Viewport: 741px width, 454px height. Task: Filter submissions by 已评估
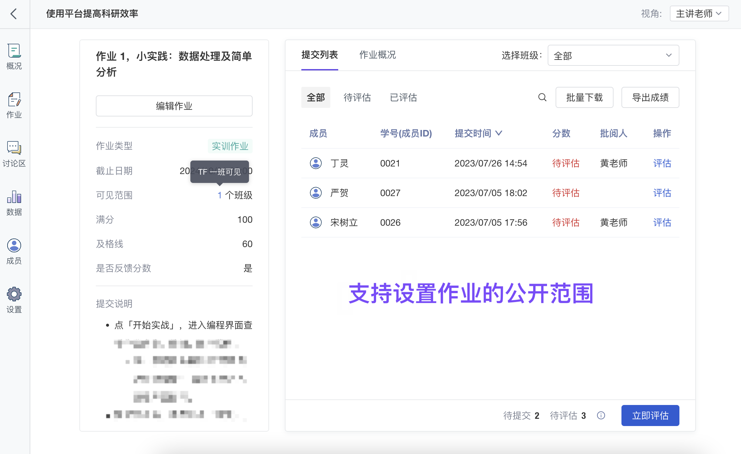[403, 98]
